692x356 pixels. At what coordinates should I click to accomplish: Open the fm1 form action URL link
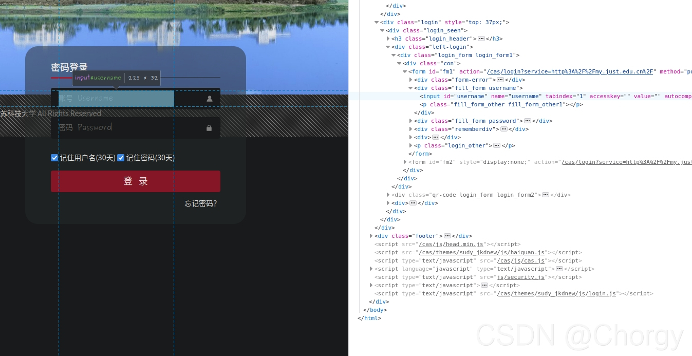coord(570,71)
